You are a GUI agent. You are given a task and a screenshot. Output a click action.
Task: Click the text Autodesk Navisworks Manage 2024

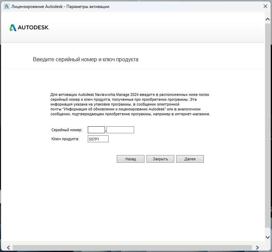[108, 94]
